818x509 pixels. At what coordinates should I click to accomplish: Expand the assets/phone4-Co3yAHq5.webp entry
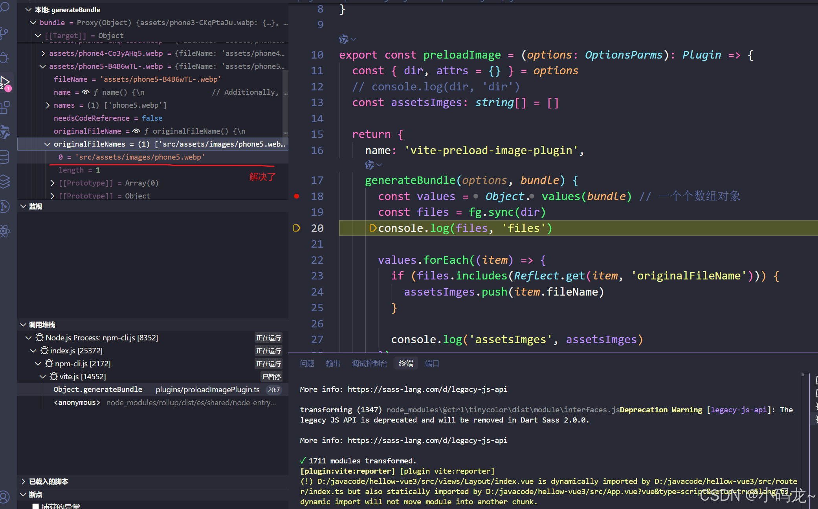click(x=43, y=53)
